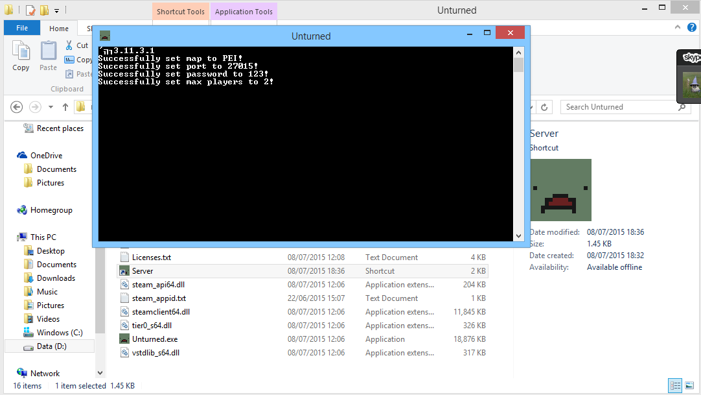Collapse the ribbon with the chevron

coord(678,27)
